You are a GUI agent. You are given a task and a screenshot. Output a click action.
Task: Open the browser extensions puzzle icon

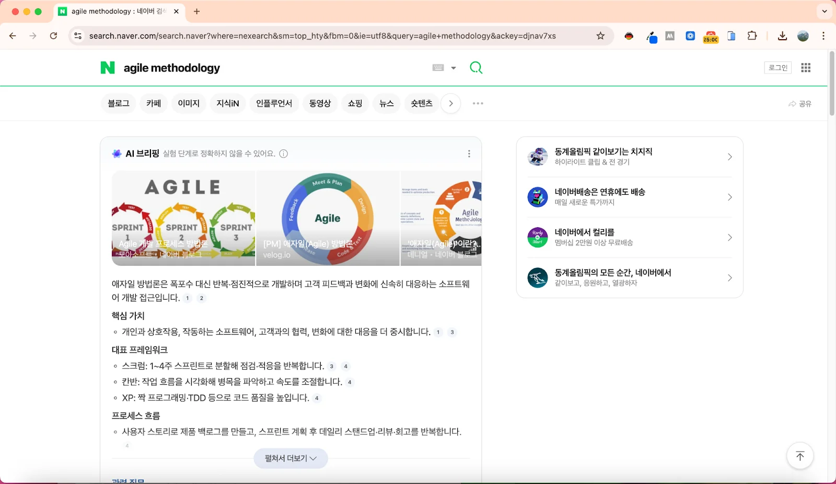pos(752,36)
